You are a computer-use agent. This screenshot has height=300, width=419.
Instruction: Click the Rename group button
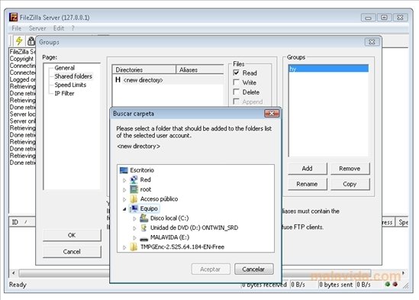pyautogui.click(x=307, y=184)
